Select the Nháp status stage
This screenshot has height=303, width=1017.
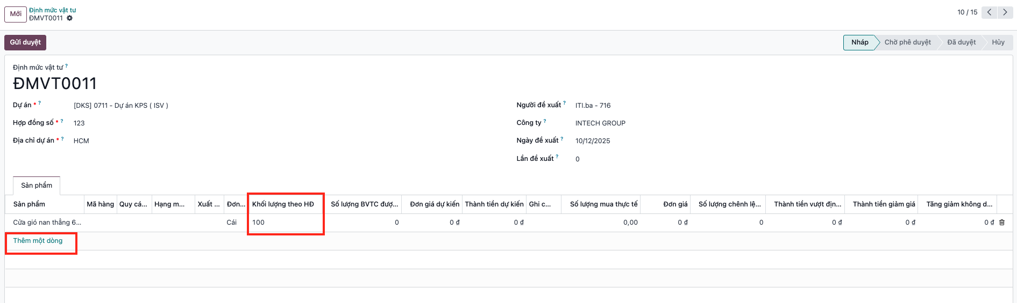tap(859, 42)
